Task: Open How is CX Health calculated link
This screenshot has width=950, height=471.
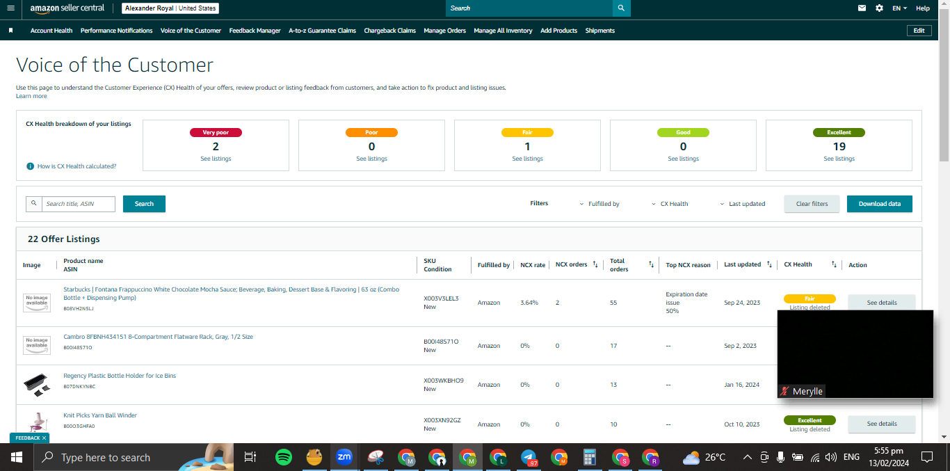Action: tap(77, 166)
